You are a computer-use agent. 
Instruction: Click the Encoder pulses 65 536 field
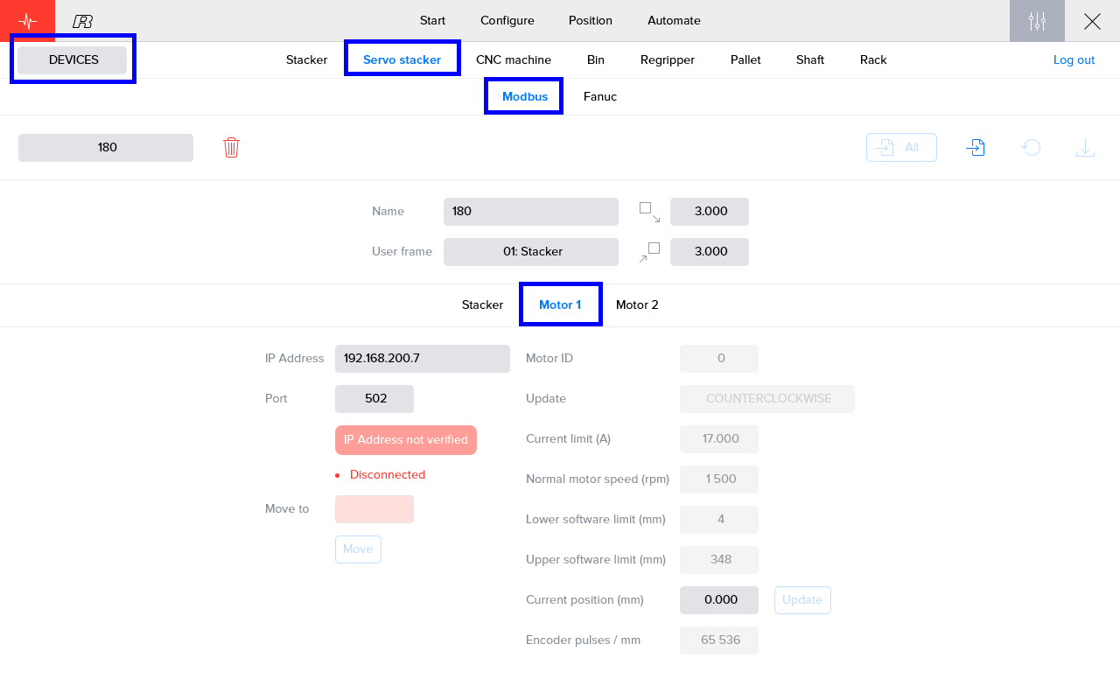(719, 640)
